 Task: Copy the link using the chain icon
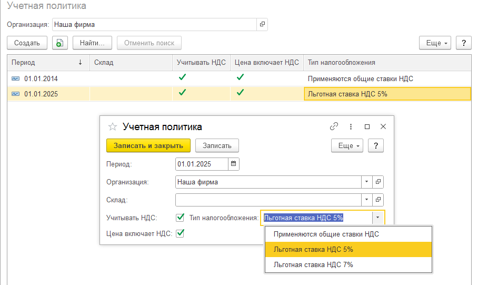pos(334,126)
